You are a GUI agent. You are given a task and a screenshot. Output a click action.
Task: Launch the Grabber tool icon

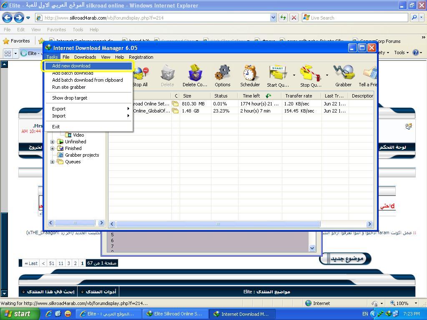344,73
